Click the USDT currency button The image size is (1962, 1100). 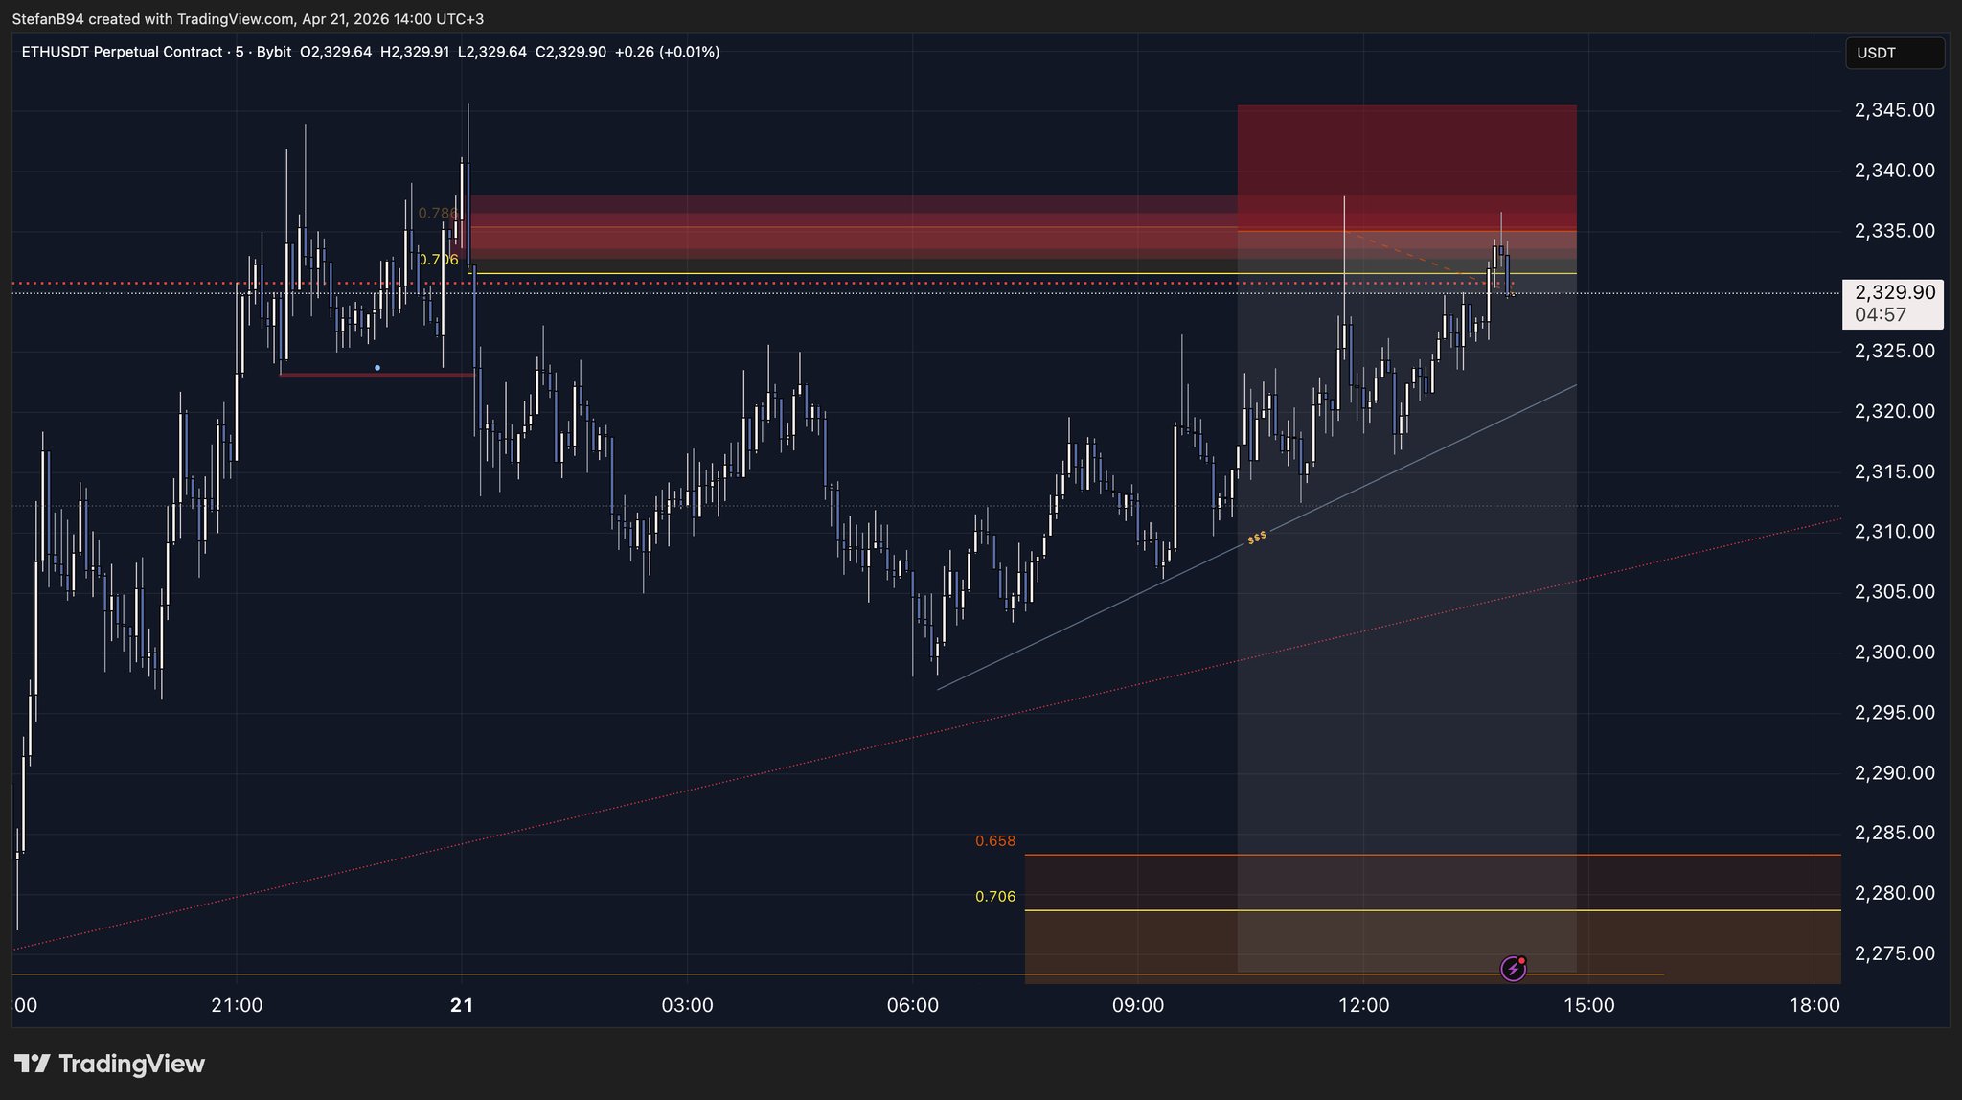coord(1894,53)
